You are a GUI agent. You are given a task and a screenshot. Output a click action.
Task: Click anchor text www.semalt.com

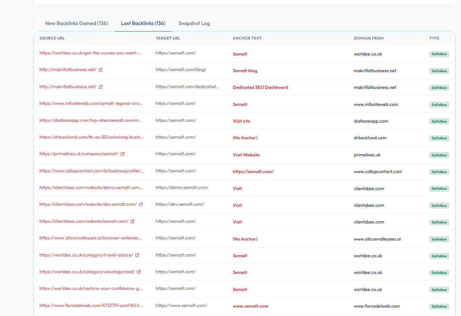(x=251, y=306)
